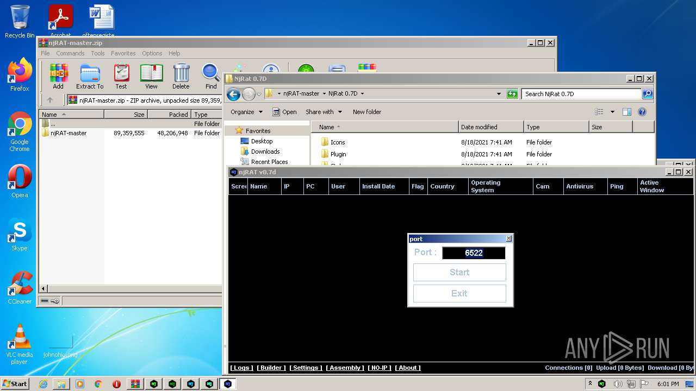The image size is (696, 391).
Task: Open Acrobat desktop shortcut
Action: (x=61, y=22)
